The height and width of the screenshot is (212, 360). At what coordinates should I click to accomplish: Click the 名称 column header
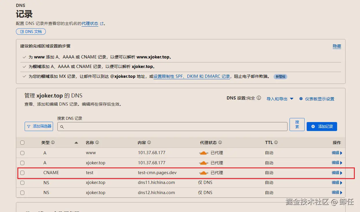click(x=90, y=143)
